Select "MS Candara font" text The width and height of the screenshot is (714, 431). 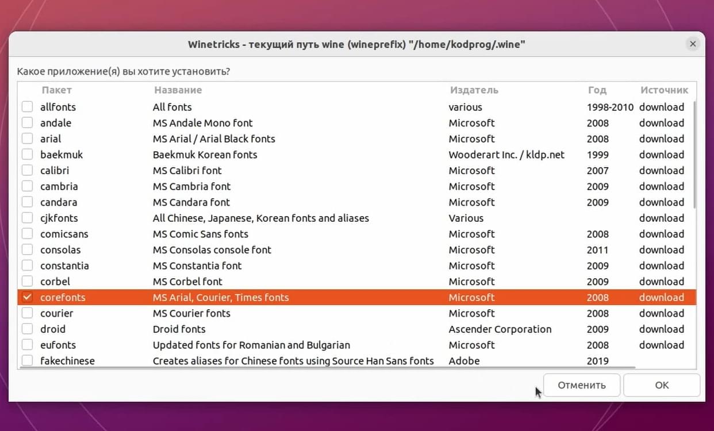click(191, 202)
